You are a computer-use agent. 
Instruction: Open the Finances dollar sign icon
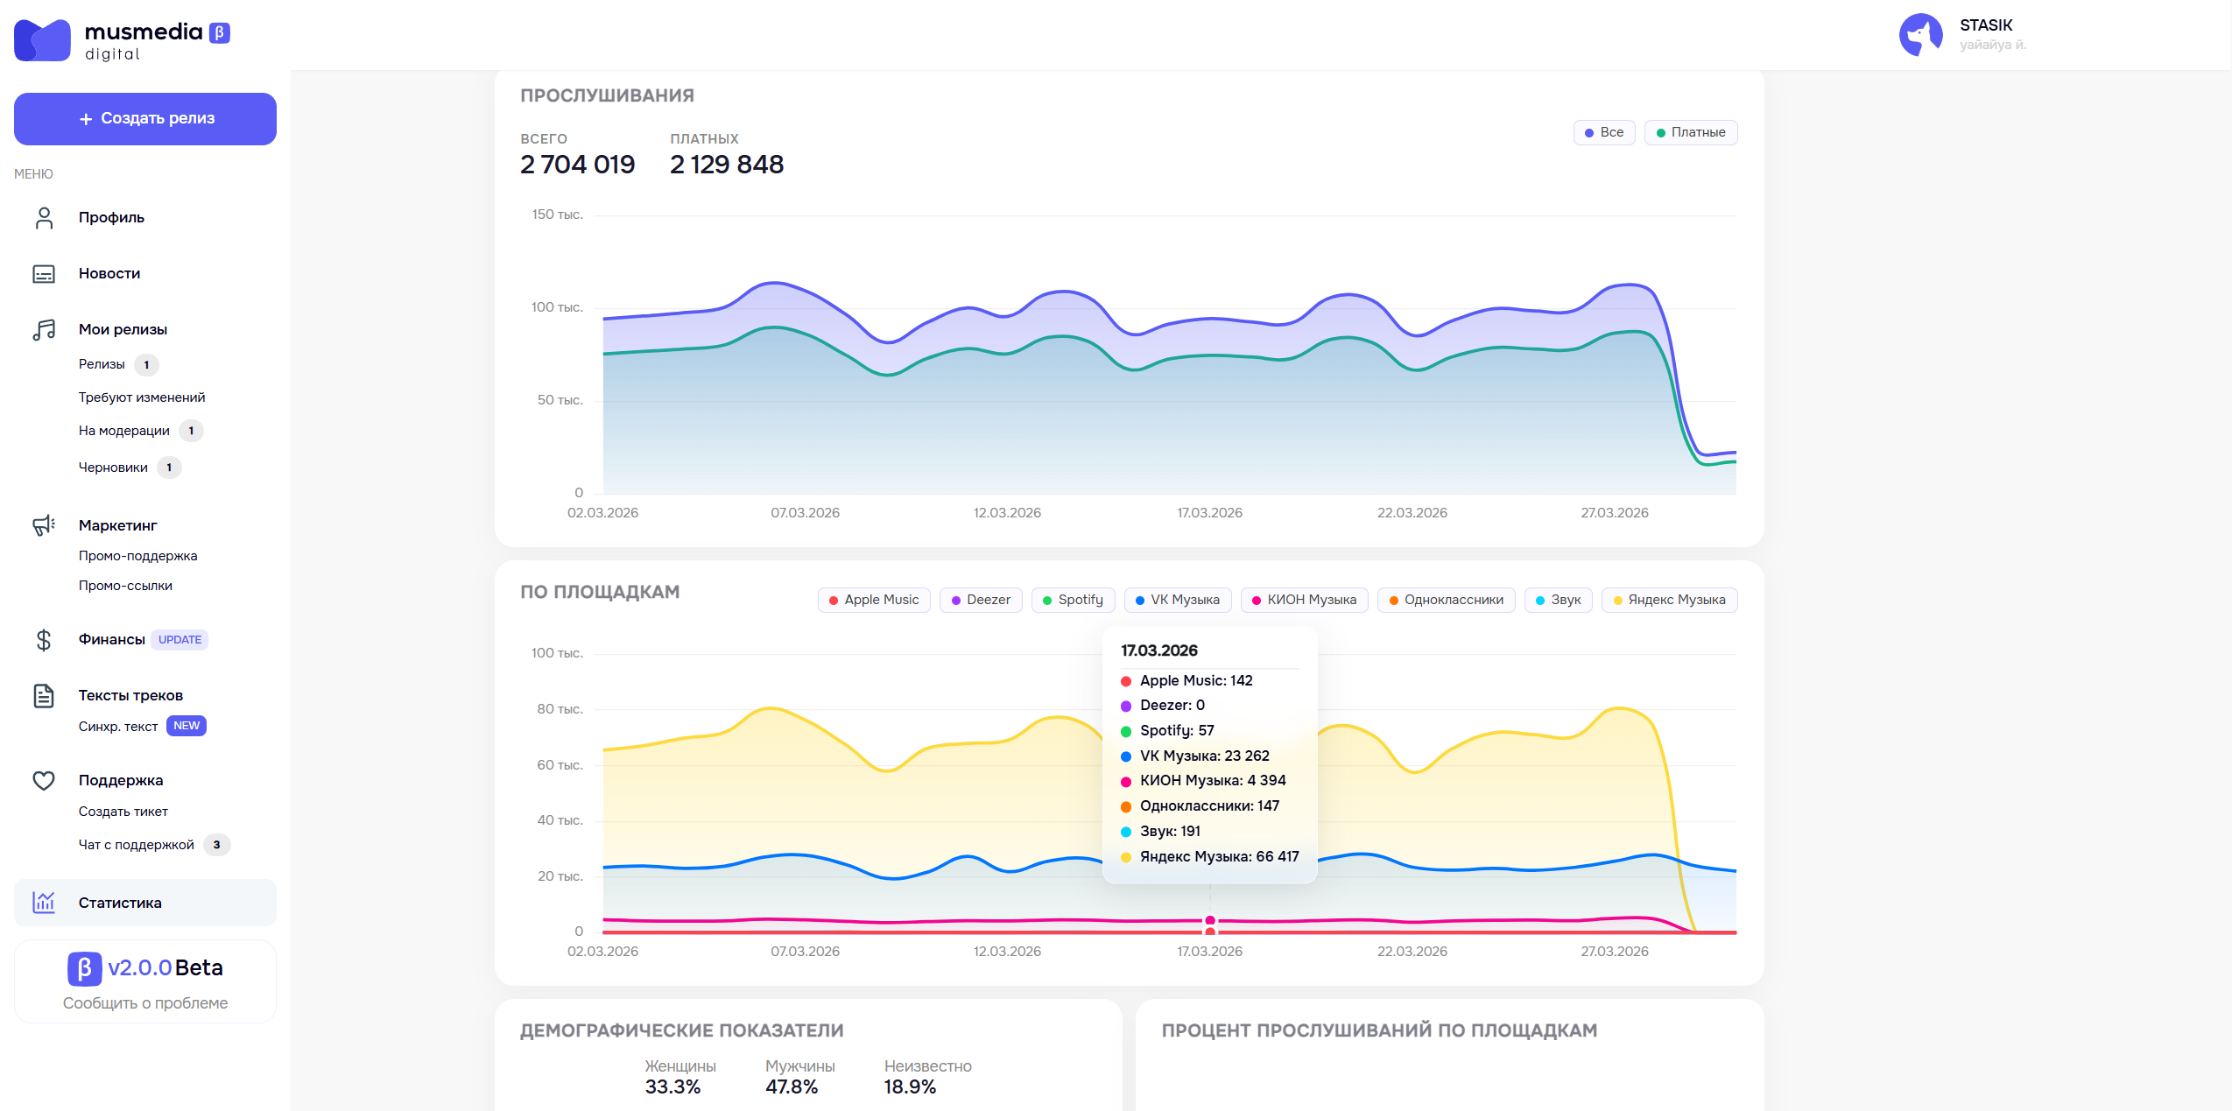[x=44, y=640]
